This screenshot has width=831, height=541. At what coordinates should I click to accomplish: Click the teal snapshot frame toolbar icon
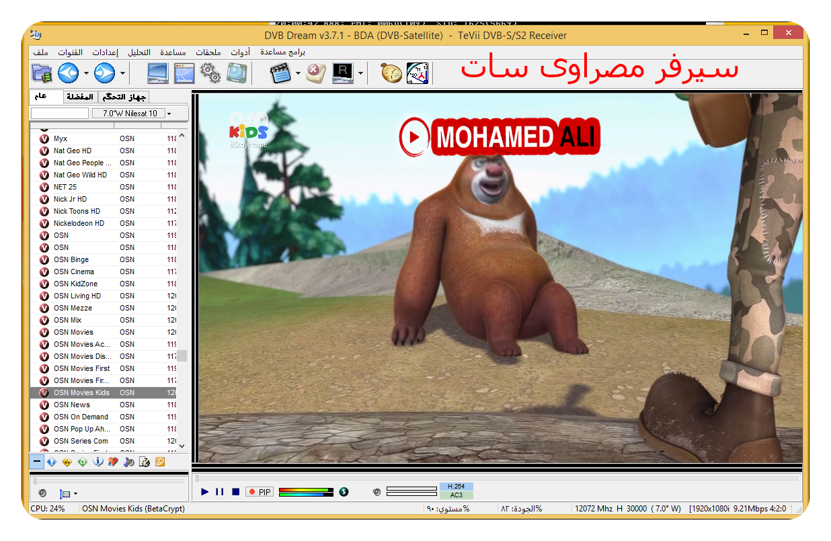click(237, 73)
